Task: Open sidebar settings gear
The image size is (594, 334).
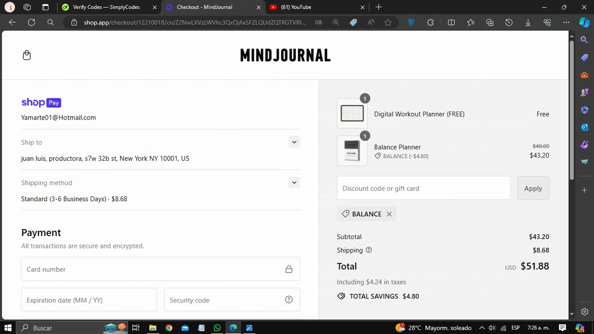Action: pyautogui.click(x=584, y=312)
